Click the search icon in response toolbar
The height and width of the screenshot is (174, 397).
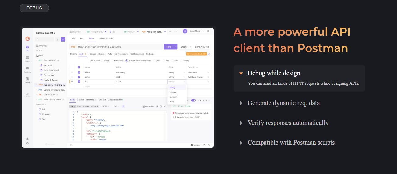165,107
